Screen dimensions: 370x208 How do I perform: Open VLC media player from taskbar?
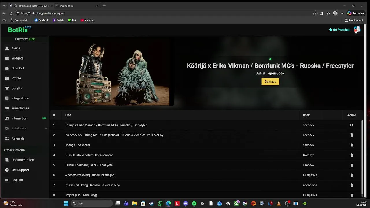click(279, 203)
